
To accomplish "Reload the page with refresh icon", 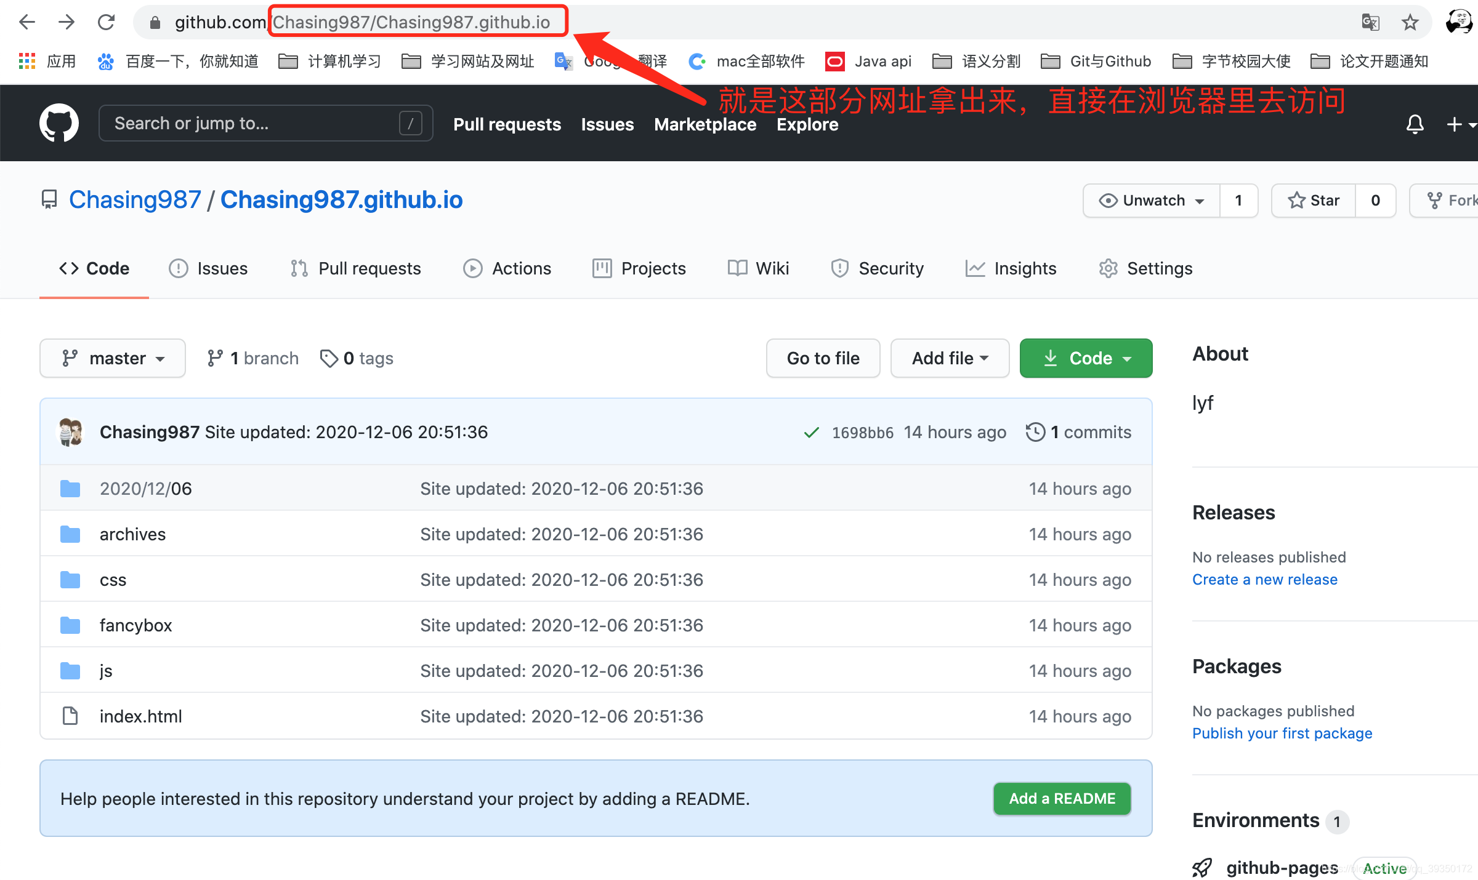I will (x=106, y=22).
